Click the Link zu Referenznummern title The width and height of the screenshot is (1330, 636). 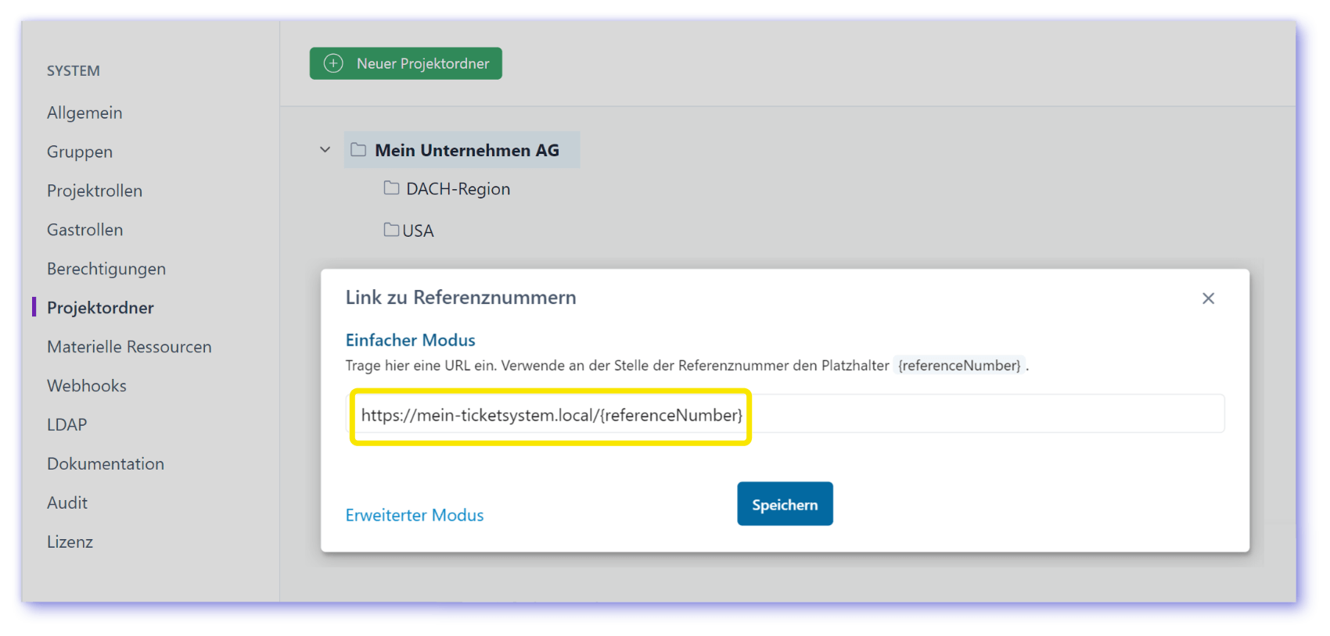pos(461,298)
